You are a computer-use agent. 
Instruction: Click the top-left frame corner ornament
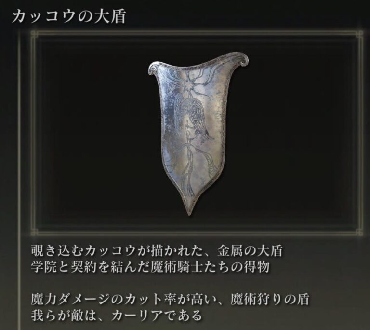pyautogui.click(x=35, y=35)
